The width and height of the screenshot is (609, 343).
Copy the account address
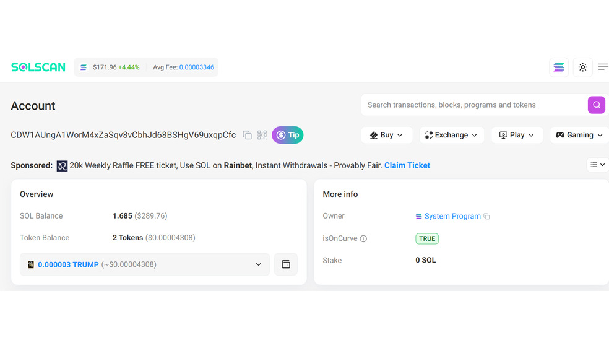coord(247,135)
